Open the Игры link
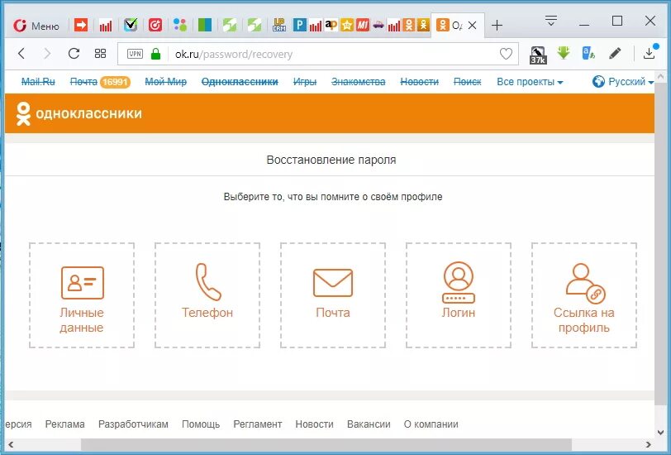The height and width of the screenshot is (455, 671). click(x=305, y=82)
